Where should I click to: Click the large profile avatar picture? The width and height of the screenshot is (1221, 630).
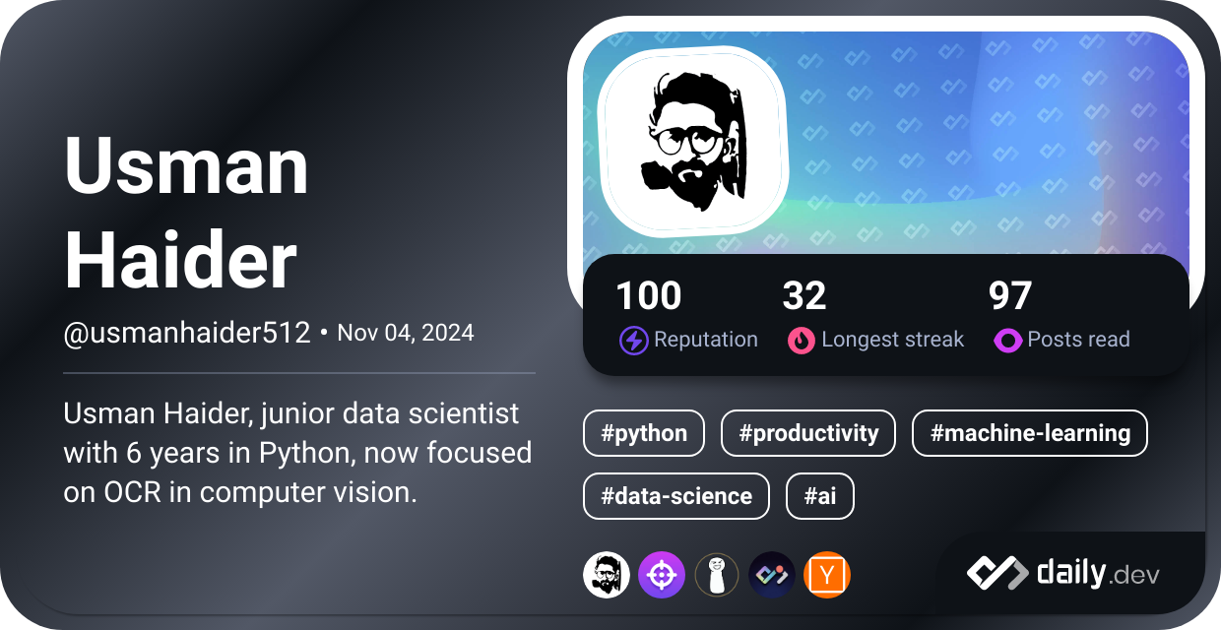[x=694, y=142]
